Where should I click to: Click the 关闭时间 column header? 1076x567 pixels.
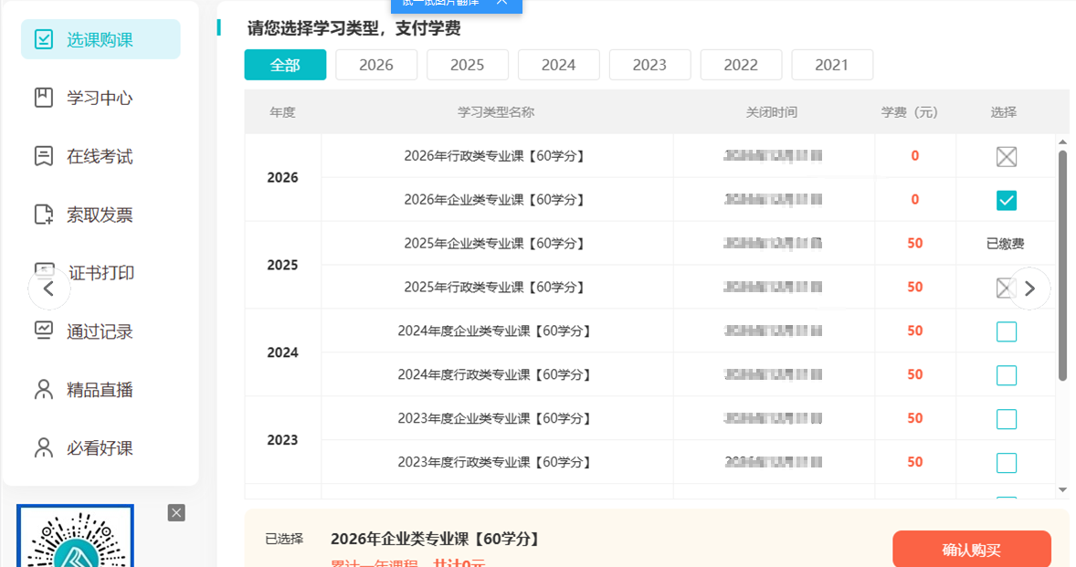pos(772,112)
